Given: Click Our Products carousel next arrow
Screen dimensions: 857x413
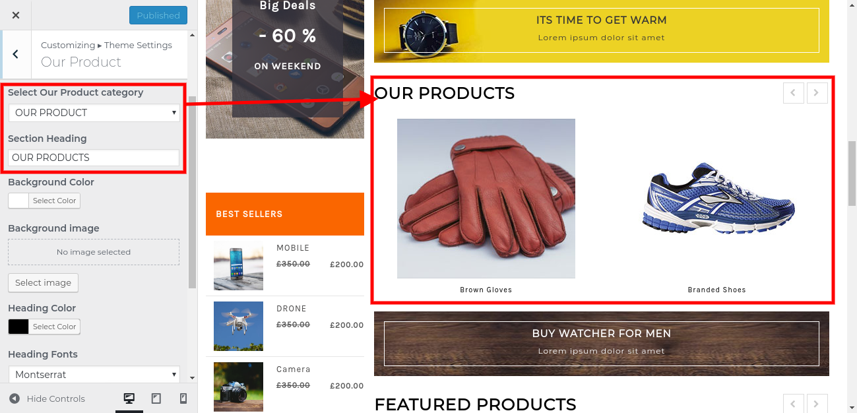Looking at the screenshot, I should pos(817,93).
